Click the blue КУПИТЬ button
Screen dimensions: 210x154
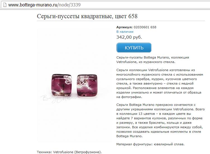134,48
